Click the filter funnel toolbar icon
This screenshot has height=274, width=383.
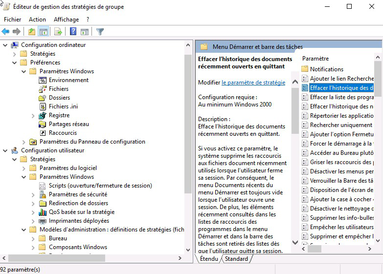pos(100,31)
